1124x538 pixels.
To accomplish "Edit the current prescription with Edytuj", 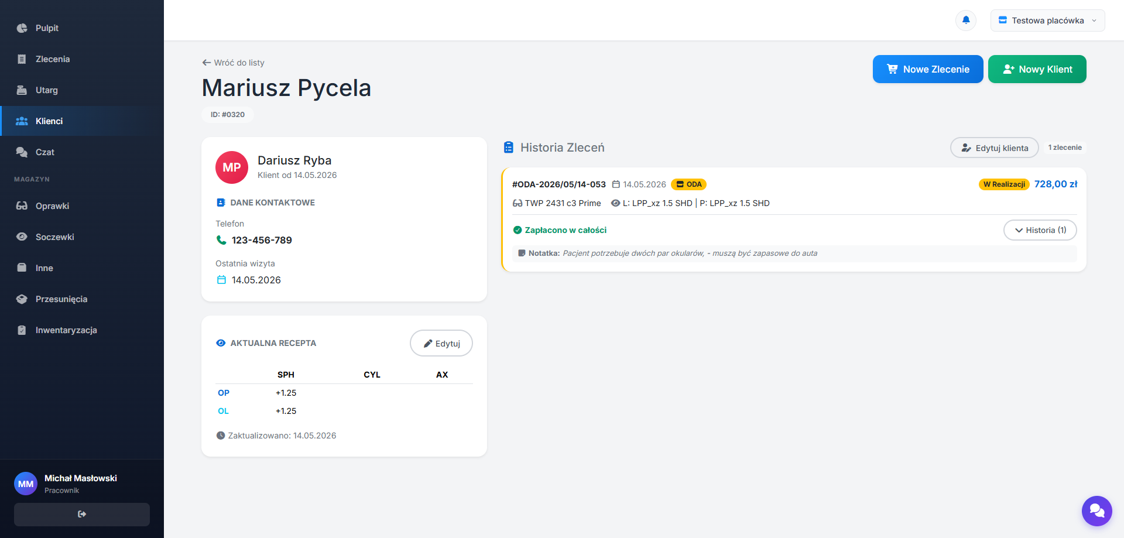I will coord(441,344).
